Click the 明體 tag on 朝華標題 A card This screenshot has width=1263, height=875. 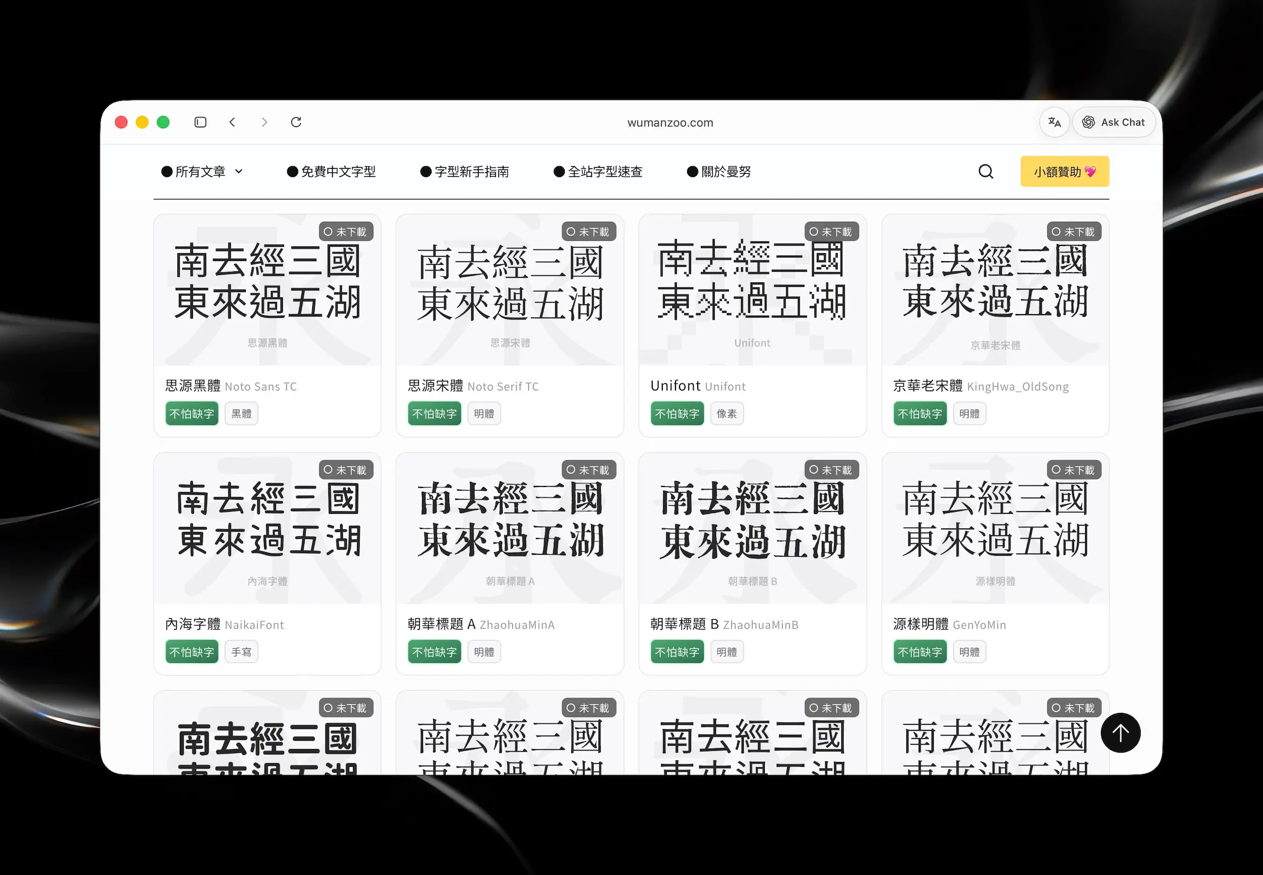click(484, 652)
